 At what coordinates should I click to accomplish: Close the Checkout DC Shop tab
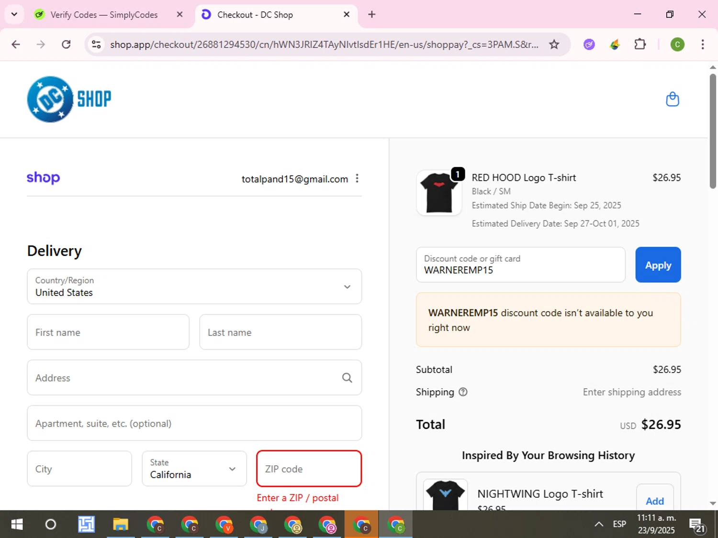[347, 14]
